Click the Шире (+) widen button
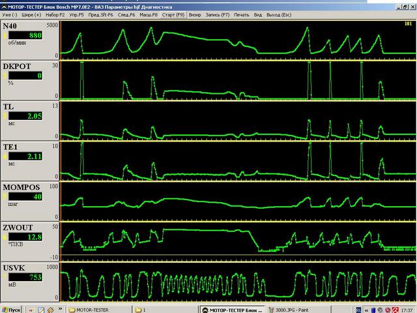Screen dimensions: 417x313 [x=31, y=14]
